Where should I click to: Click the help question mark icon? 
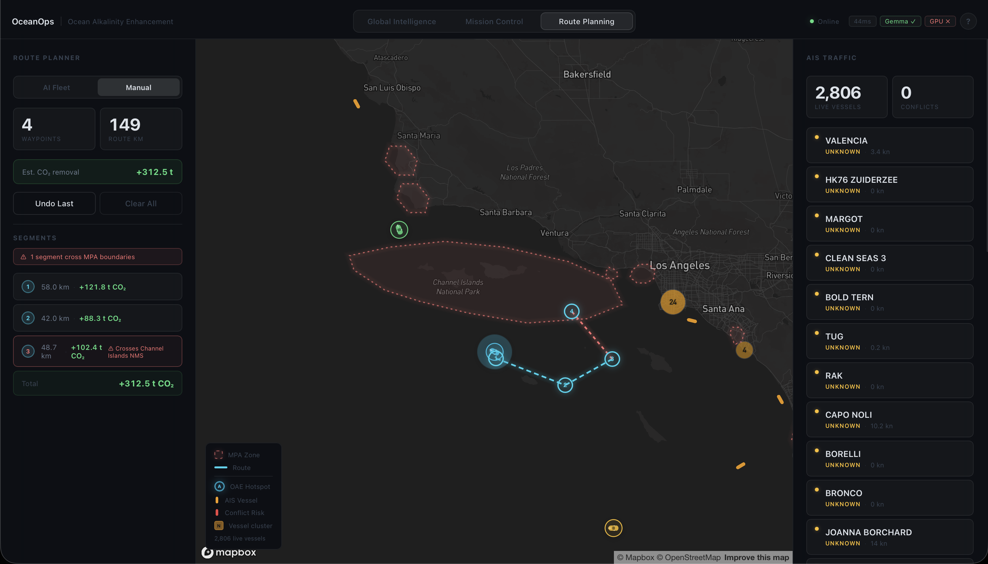968,21
